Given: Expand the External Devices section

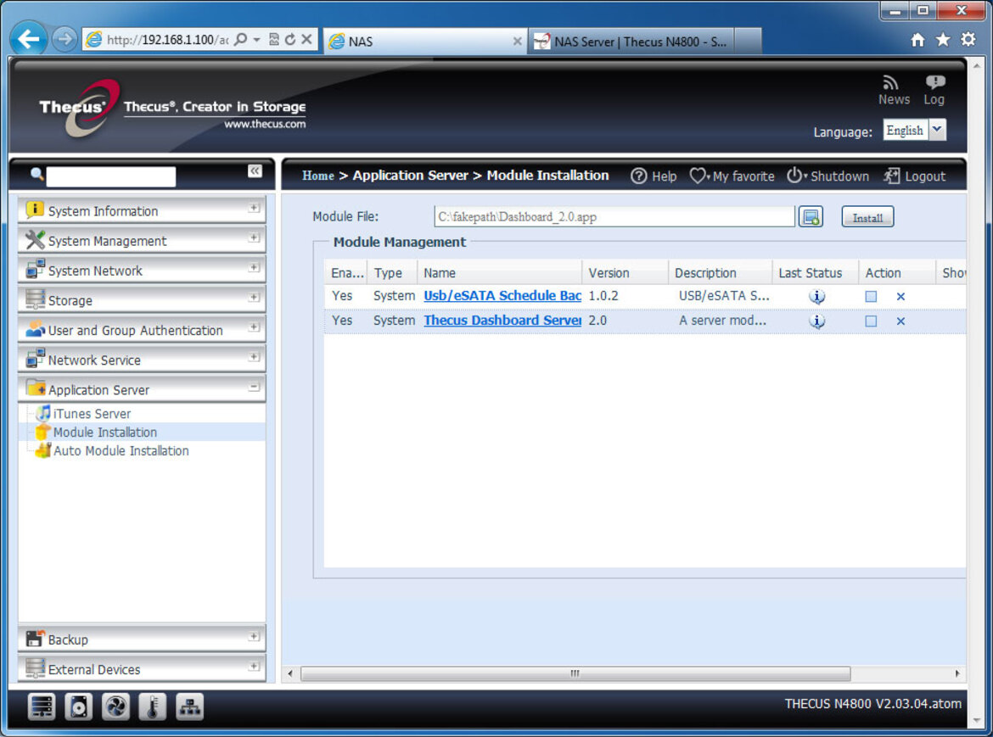Looking at the screenshot, I should 254,666.
